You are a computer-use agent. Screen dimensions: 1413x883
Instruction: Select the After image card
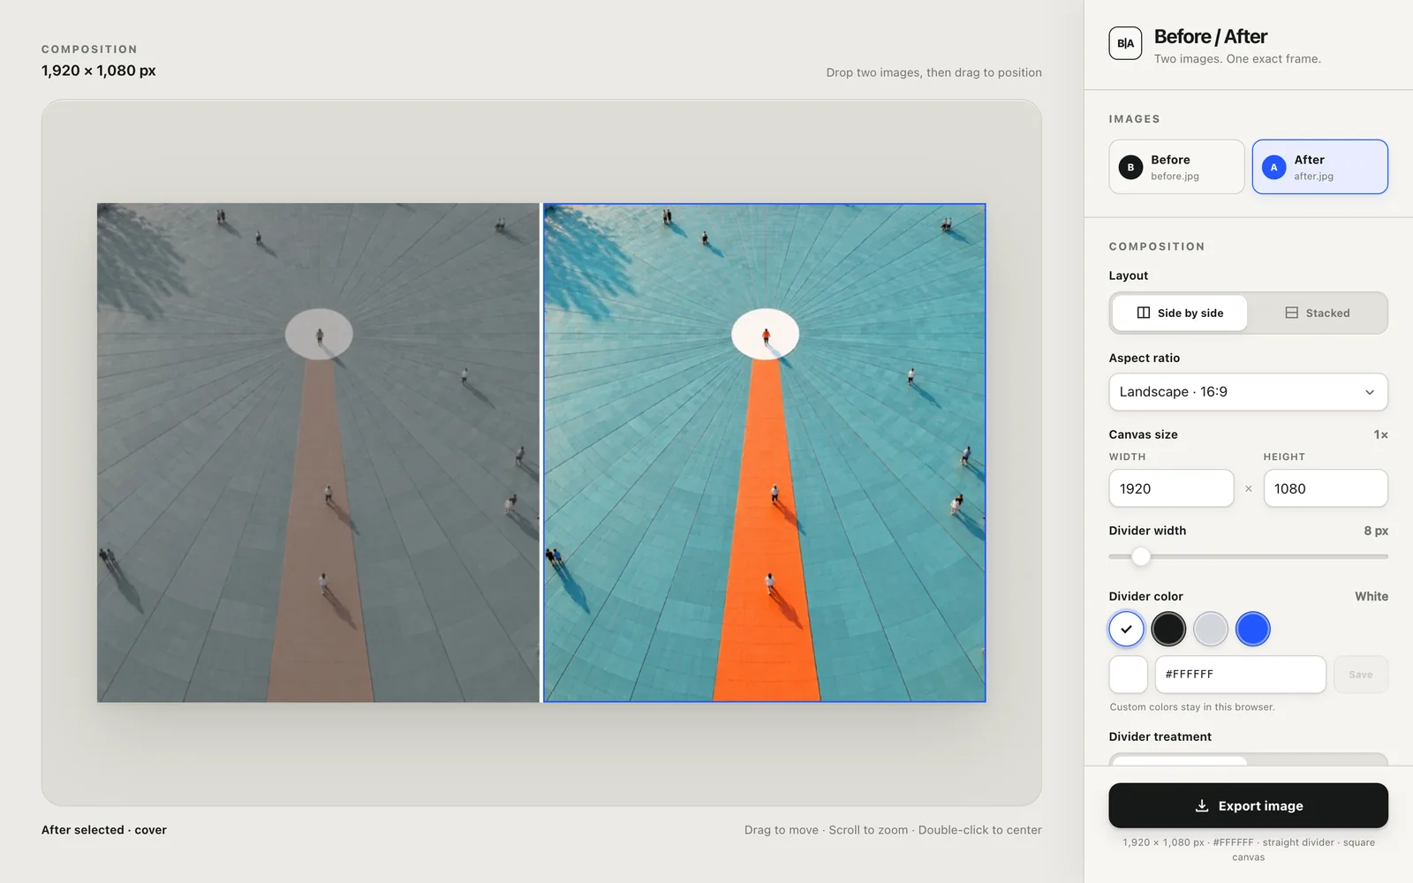[x=1319, y=167]
